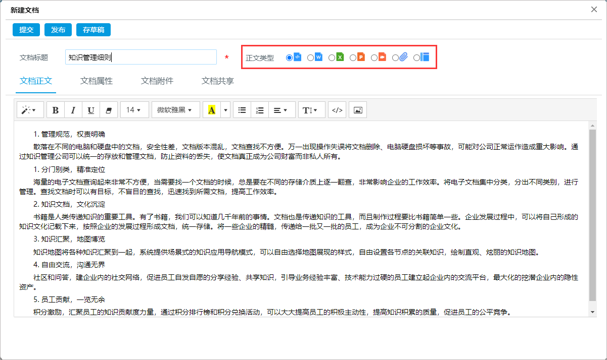607x360 pixels.
Task: Open the font size 14 dropdown
Action: tap(134, 110)
